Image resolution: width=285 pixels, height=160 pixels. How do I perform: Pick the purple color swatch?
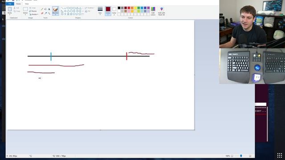(x=148, y=8)
